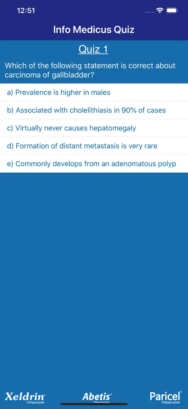
Task: Select option d) distant metastasis is very rare
Action: pyautogui.click(x=94, y=146)
